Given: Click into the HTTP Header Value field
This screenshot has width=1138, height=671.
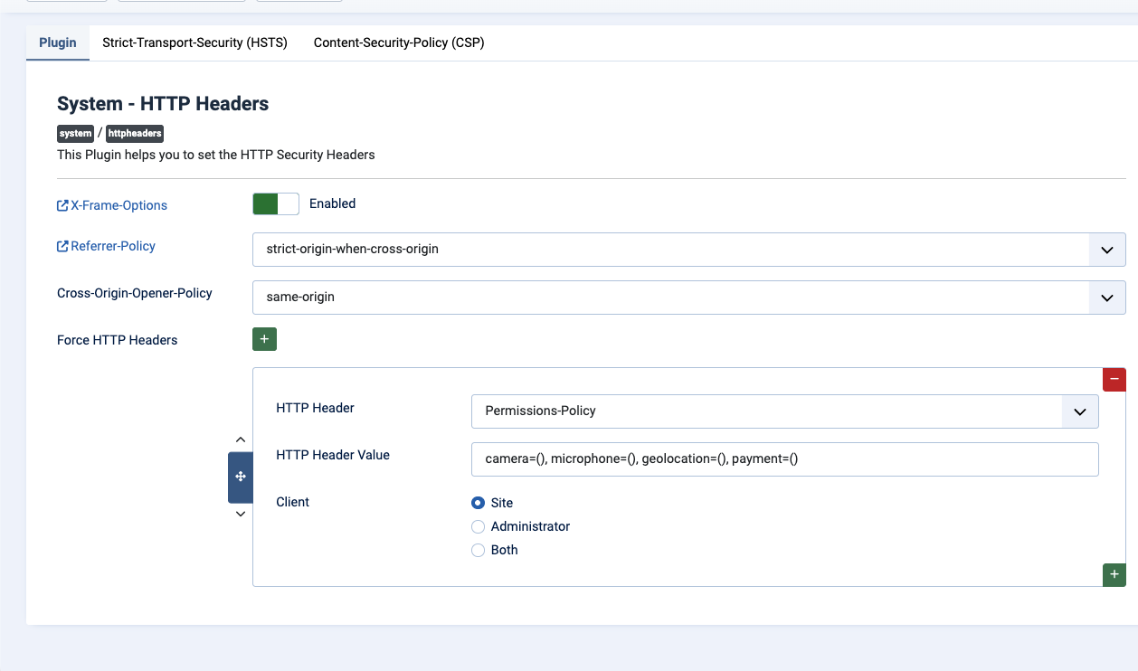Looking at the screenshot, I should click(x=783, y=458).
